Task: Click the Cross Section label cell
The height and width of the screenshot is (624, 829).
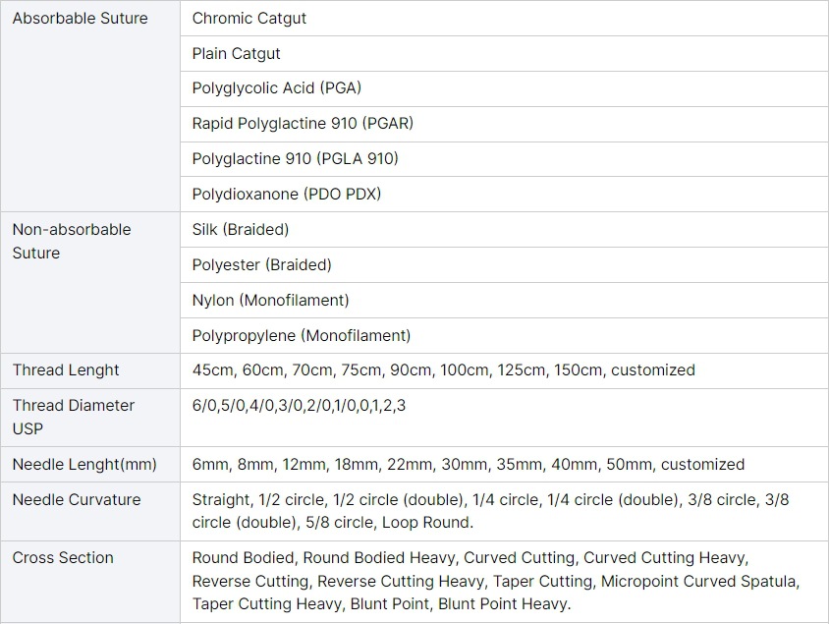Action: 90,582
